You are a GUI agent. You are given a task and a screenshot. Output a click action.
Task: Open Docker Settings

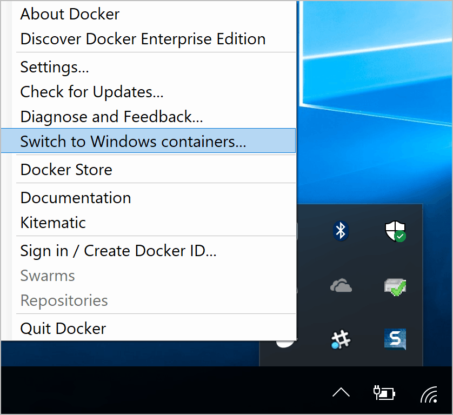click(x=54, y=67)
